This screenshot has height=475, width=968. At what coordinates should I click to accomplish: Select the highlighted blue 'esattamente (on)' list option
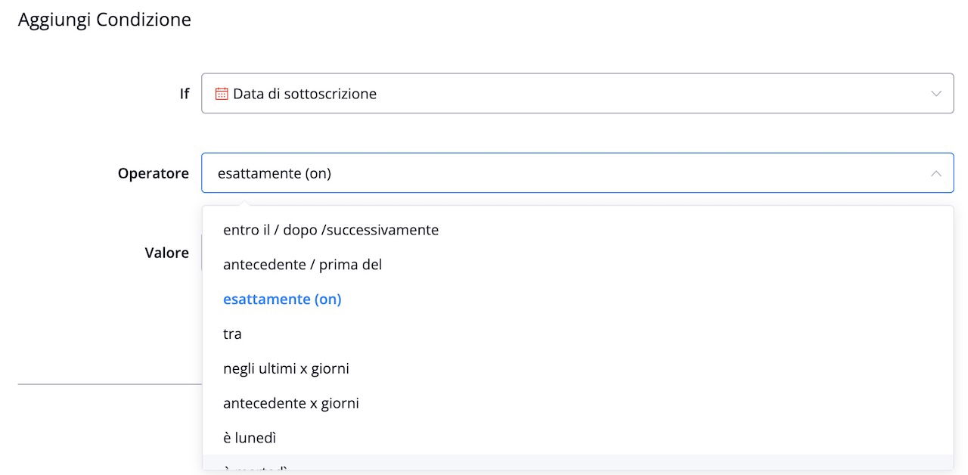(282, 300)
